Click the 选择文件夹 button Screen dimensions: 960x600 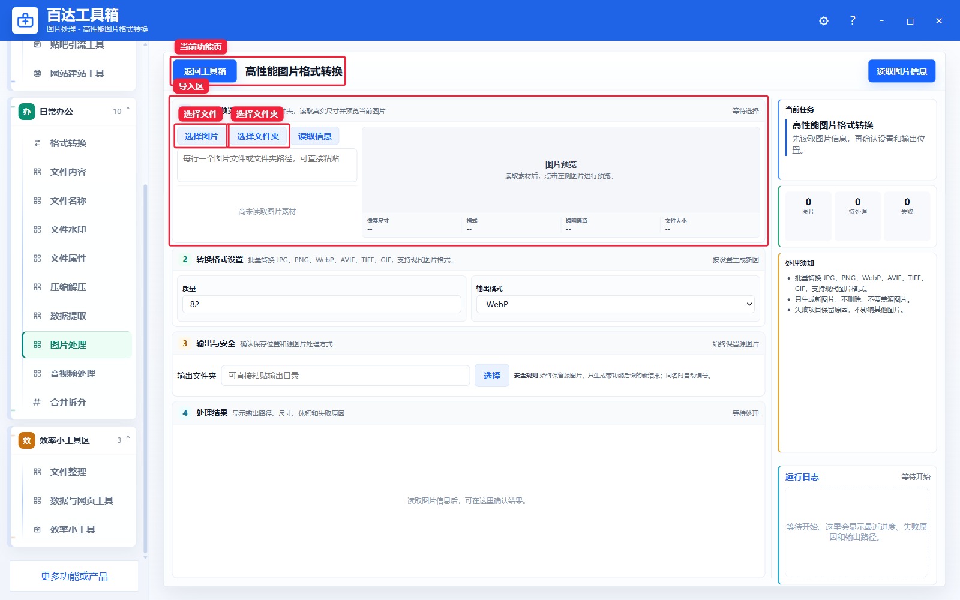[258, 136]
